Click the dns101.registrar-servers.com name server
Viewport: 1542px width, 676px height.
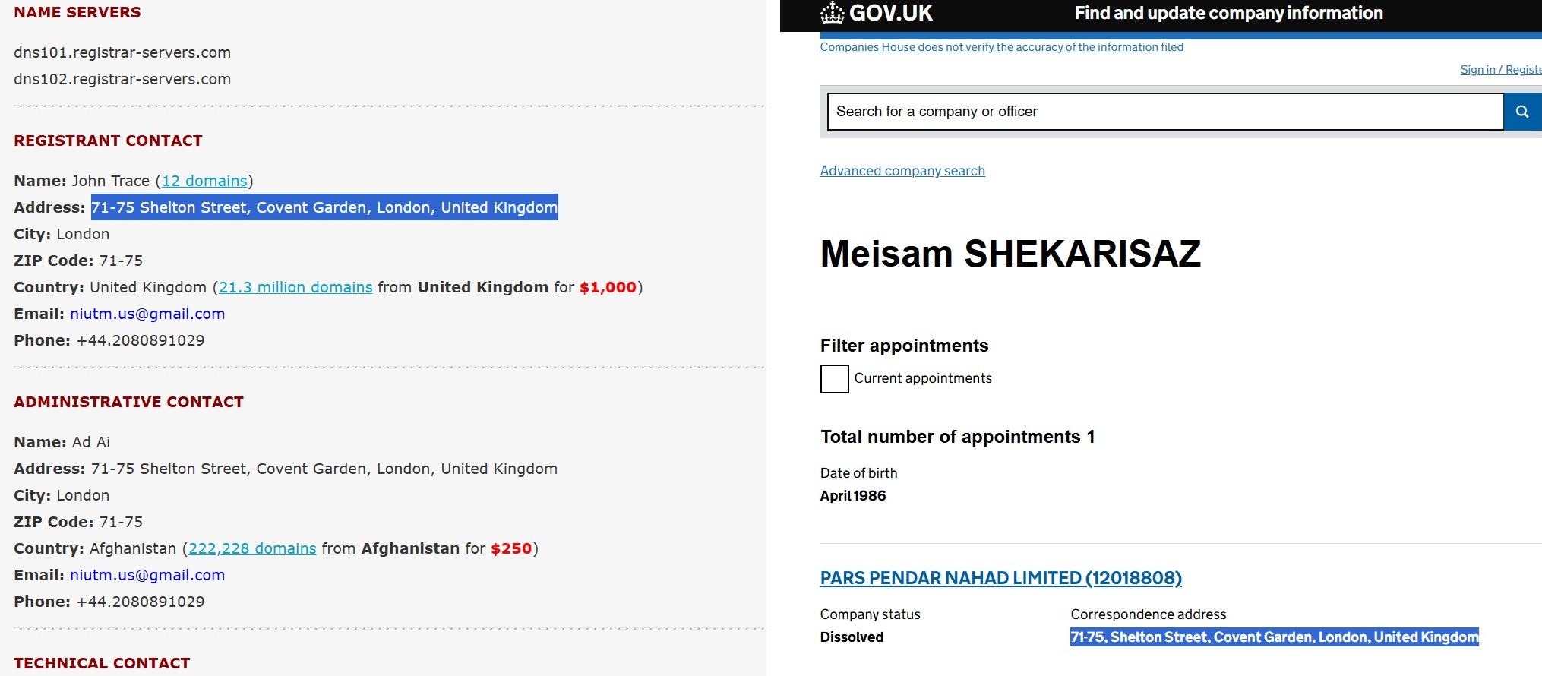(122, 52)
